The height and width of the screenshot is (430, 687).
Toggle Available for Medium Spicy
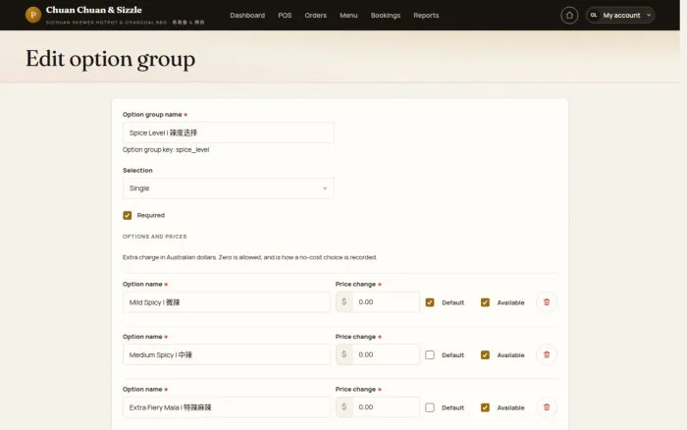[485, 355]
